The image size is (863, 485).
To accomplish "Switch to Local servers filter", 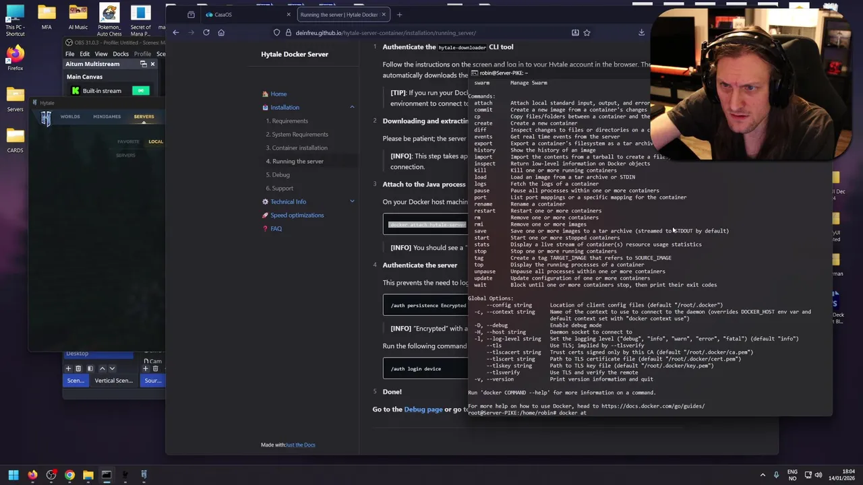I will pyautogui.click(x=156, y=141).
